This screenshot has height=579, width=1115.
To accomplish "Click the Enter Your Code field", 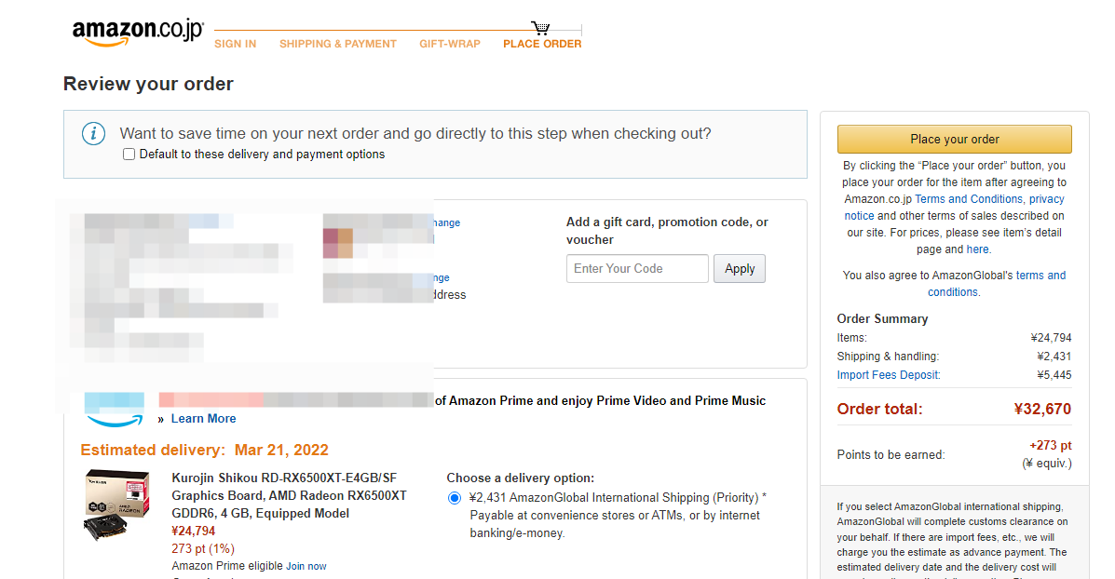I will 637,269.
